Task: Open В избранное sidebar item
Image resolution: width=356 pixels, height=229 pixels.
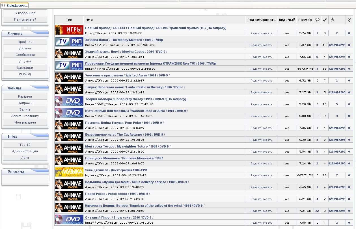Action: click(25, 13)
